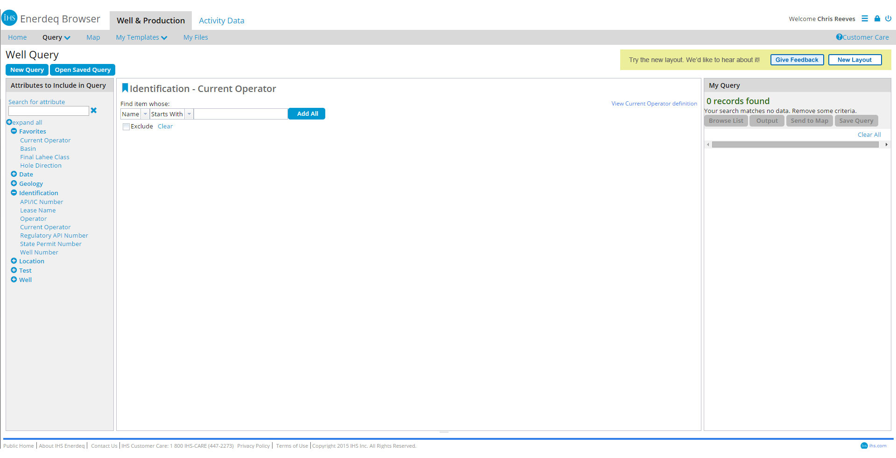Viewport: 896px width, 458px height.
Task: Open Public Home footer link
Action: click(x=19, y=446)
